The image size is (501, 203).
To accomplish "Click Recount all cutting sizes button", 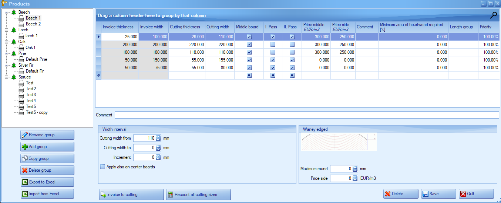I will [198, 195].
